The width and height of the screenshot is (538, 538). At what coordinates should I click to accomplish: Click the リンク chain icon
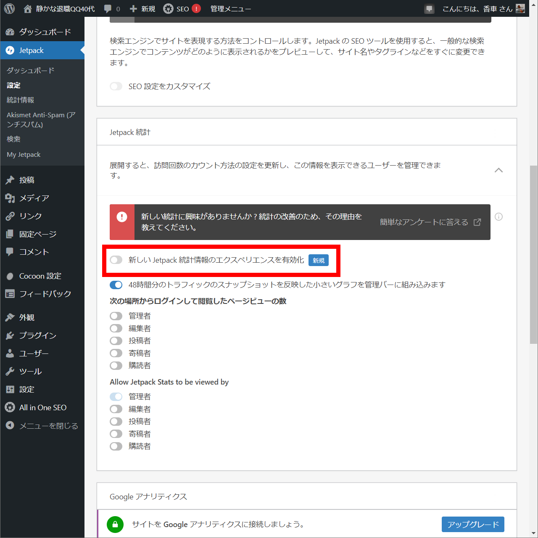[10, 216]
